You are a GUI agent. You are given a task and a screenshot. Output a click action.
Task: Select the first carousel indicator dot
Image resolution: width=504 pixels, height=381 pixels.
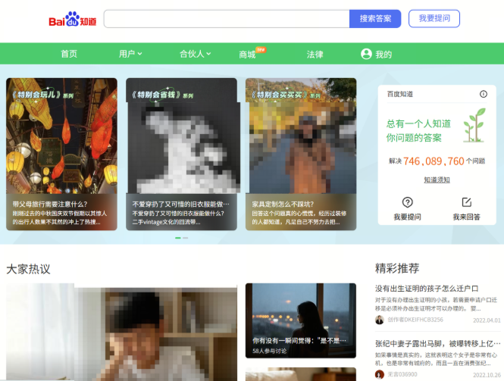point(178,238)
